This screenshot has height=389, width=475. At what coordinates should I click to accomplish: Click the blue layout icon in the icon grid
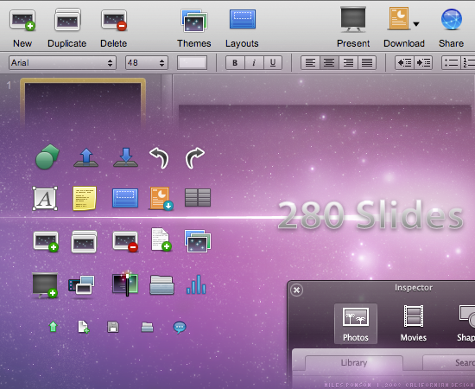[x=125, y=198]
